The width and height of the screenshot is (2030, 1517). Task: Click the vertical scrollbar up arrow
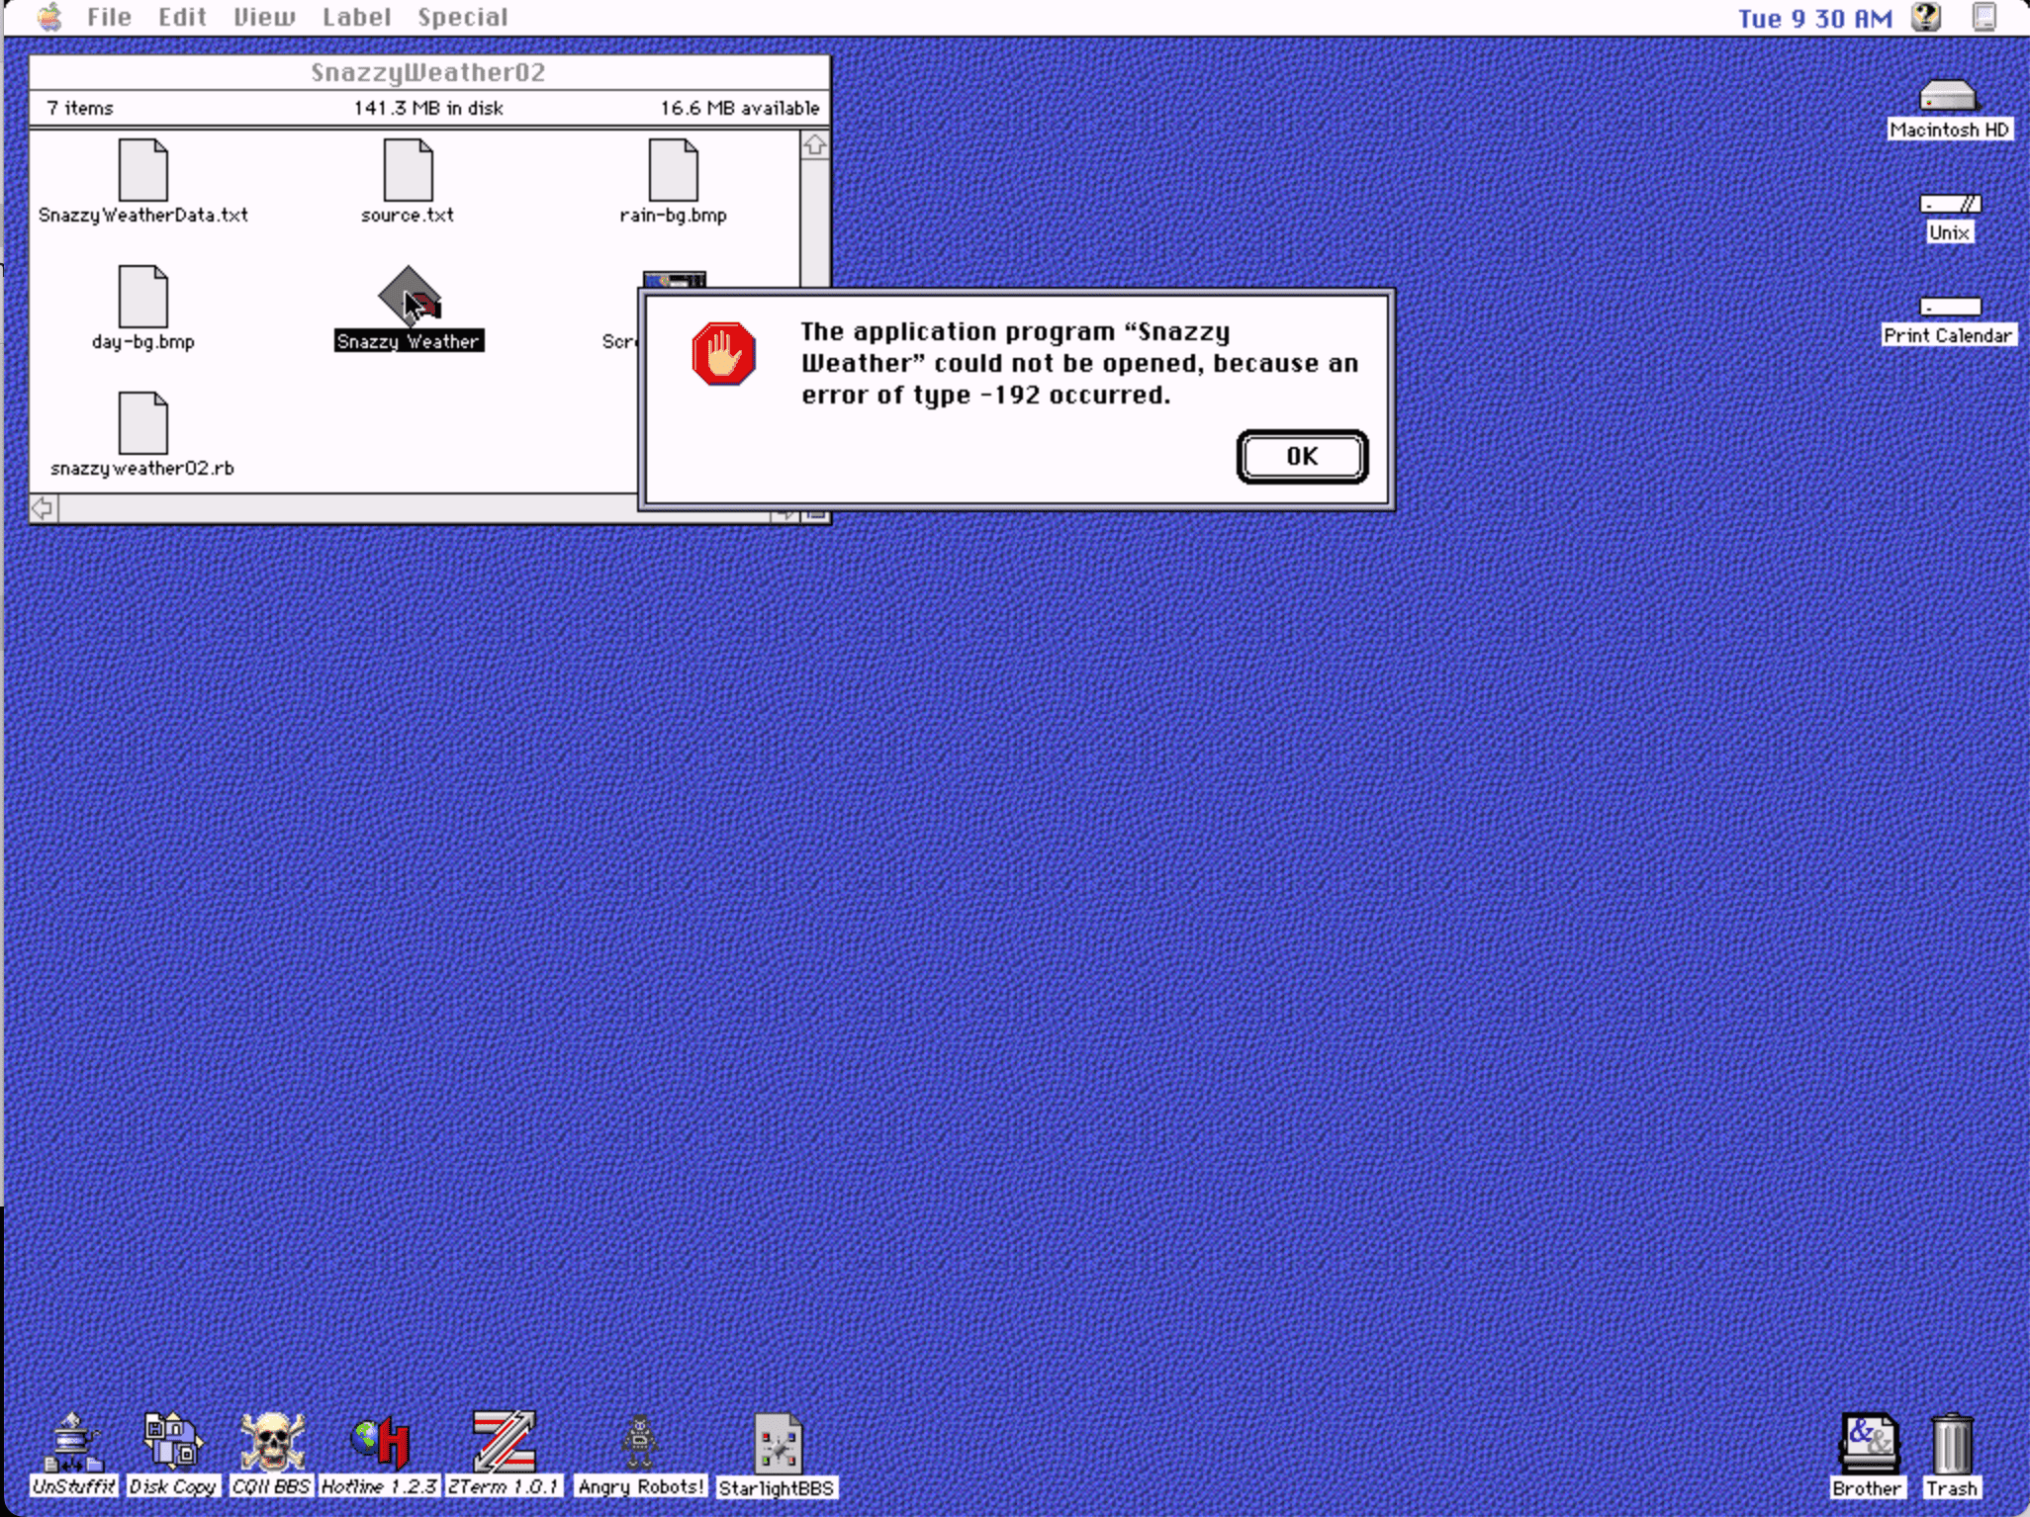pos(814,145)
